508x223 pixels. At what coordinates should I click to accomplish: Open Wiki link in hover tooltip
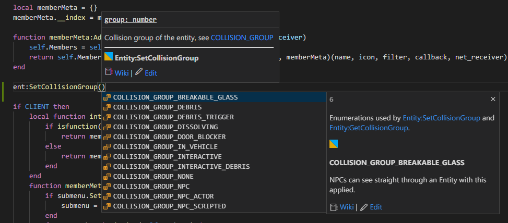[122, 73]
